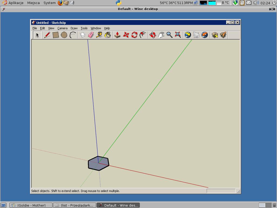Open the System panel menu
The height and width of the screenshot is (208, 277).
tap(50, 3)
